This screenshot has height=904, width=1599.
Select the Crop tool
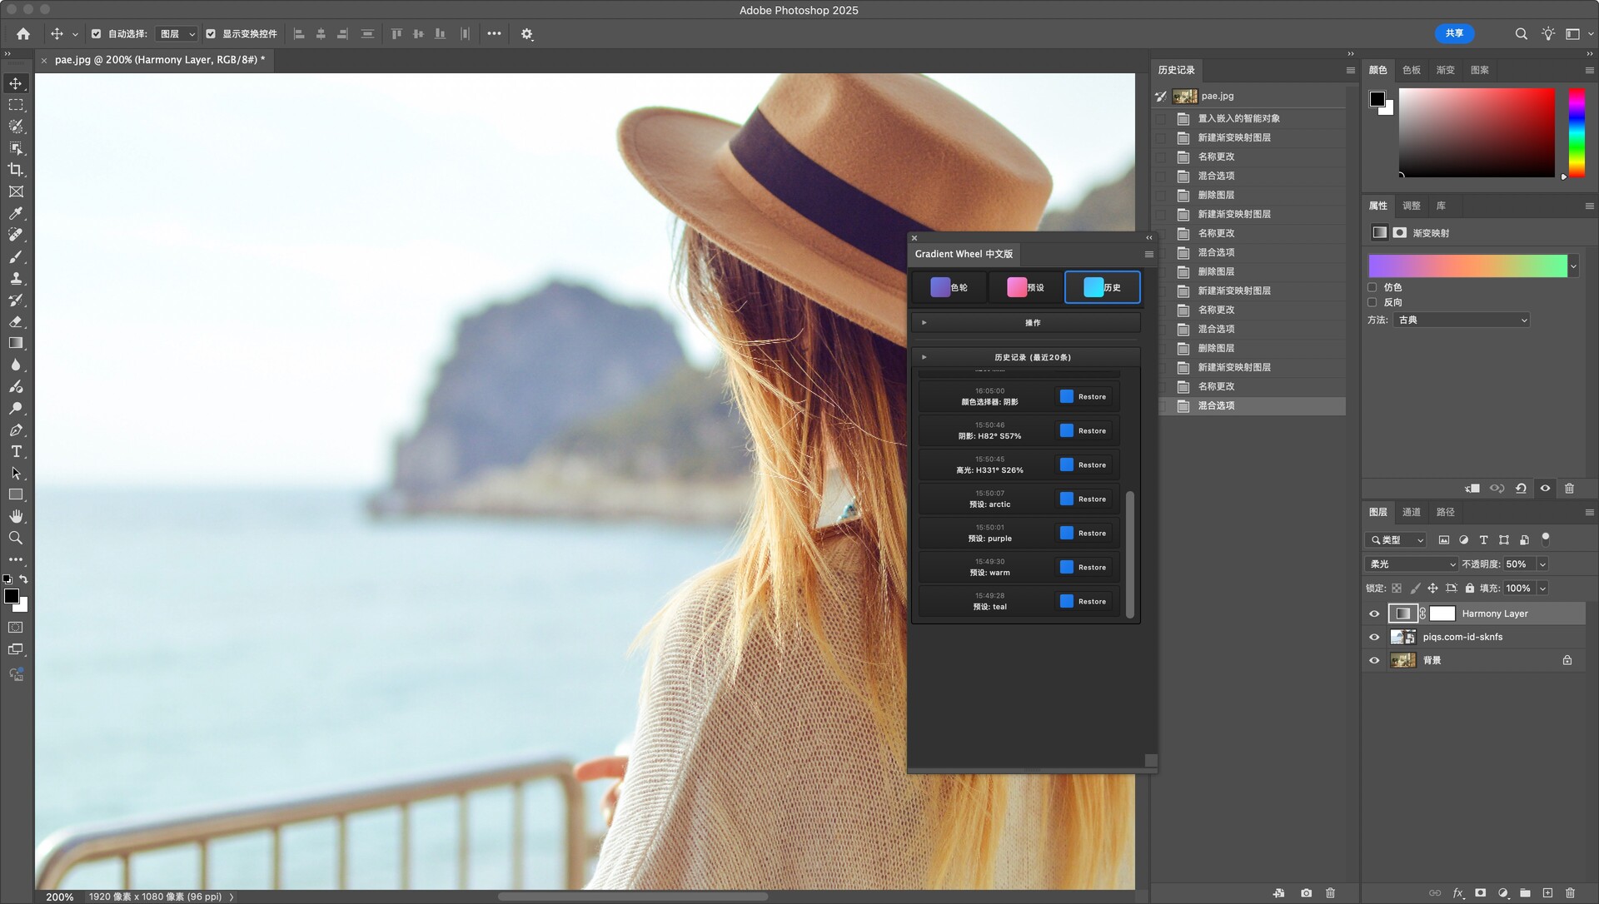point(16,170)
